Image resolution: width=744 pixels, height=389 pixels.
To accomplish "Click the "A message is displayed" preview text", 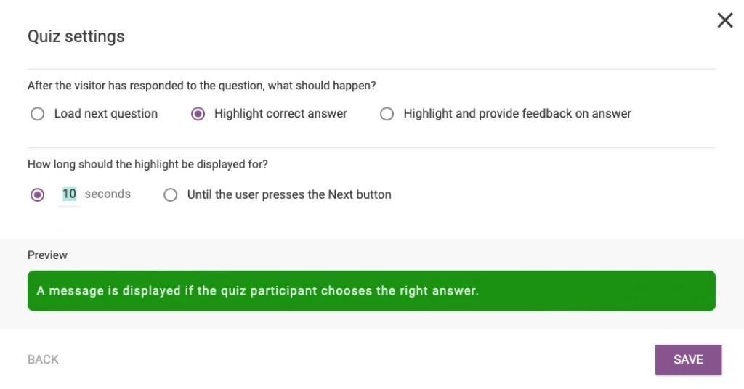I will [257, 291].
